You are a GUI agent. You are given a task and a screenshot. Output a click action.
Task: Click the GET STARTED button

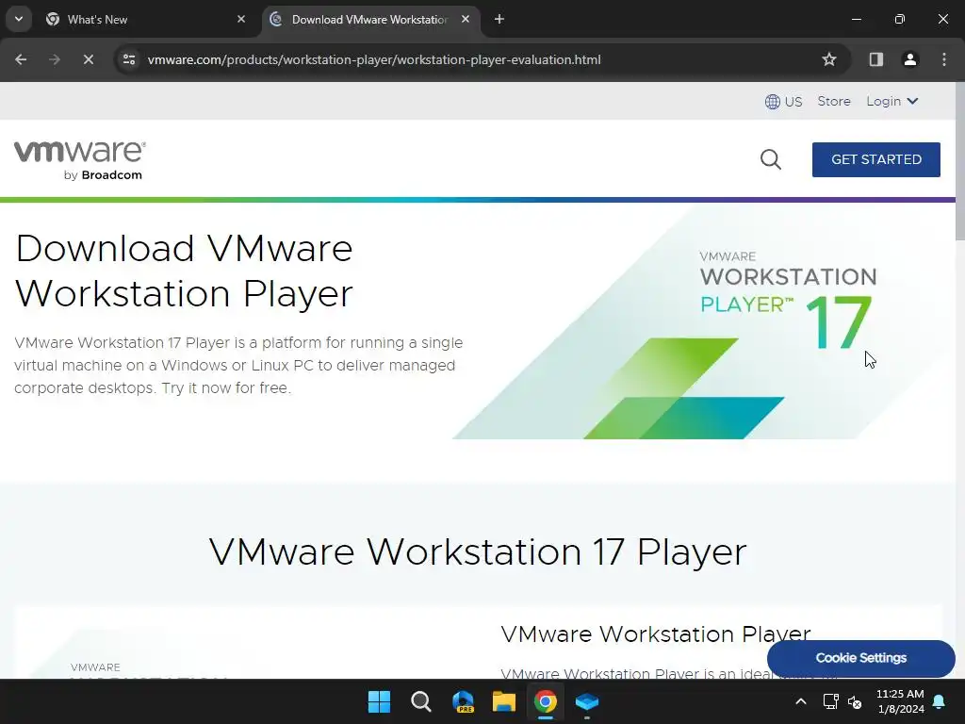click(x=875, y=159)
